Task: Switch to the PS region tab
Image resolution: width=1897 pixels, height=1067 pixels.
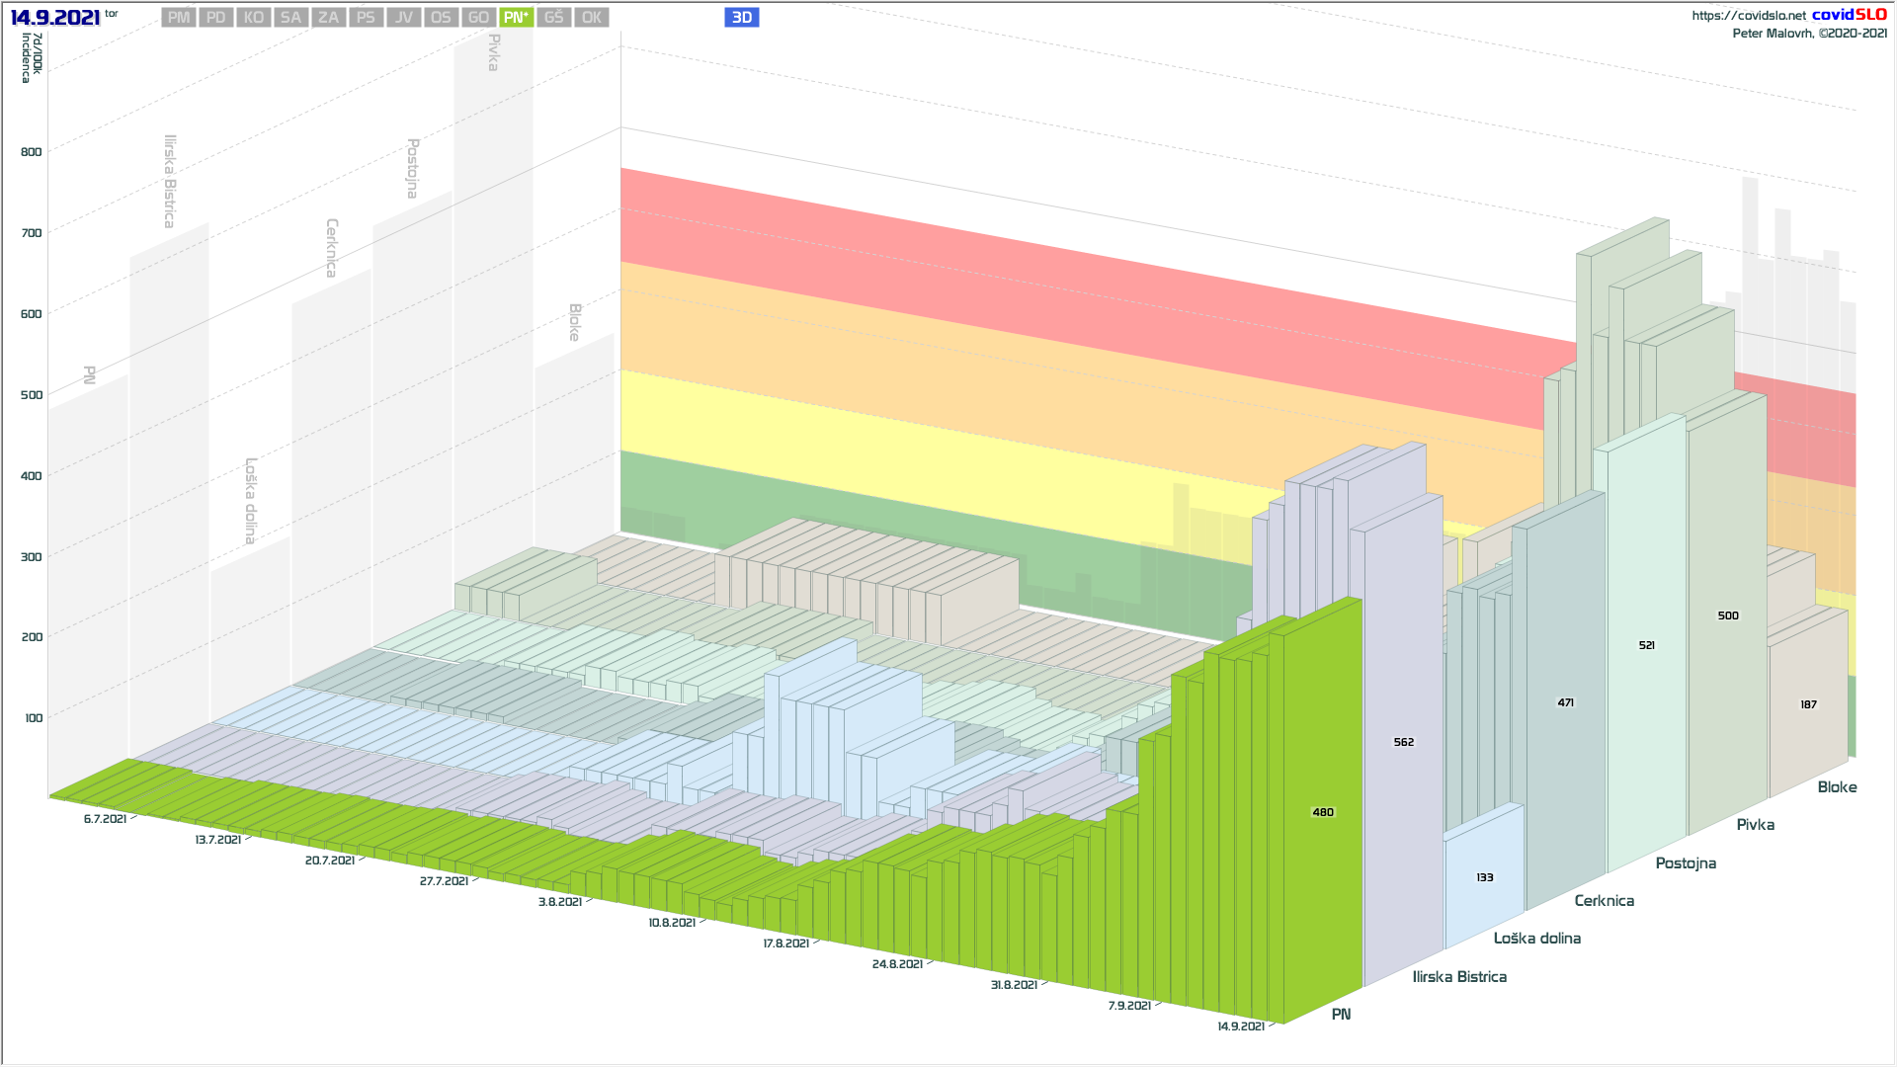Action: [x=366, y=18]
